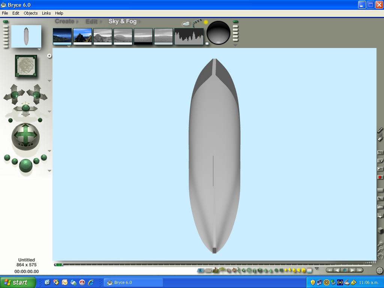The image size is (384, 288).
Task: Expand camera cross options triangle
Action: (49, 111)
